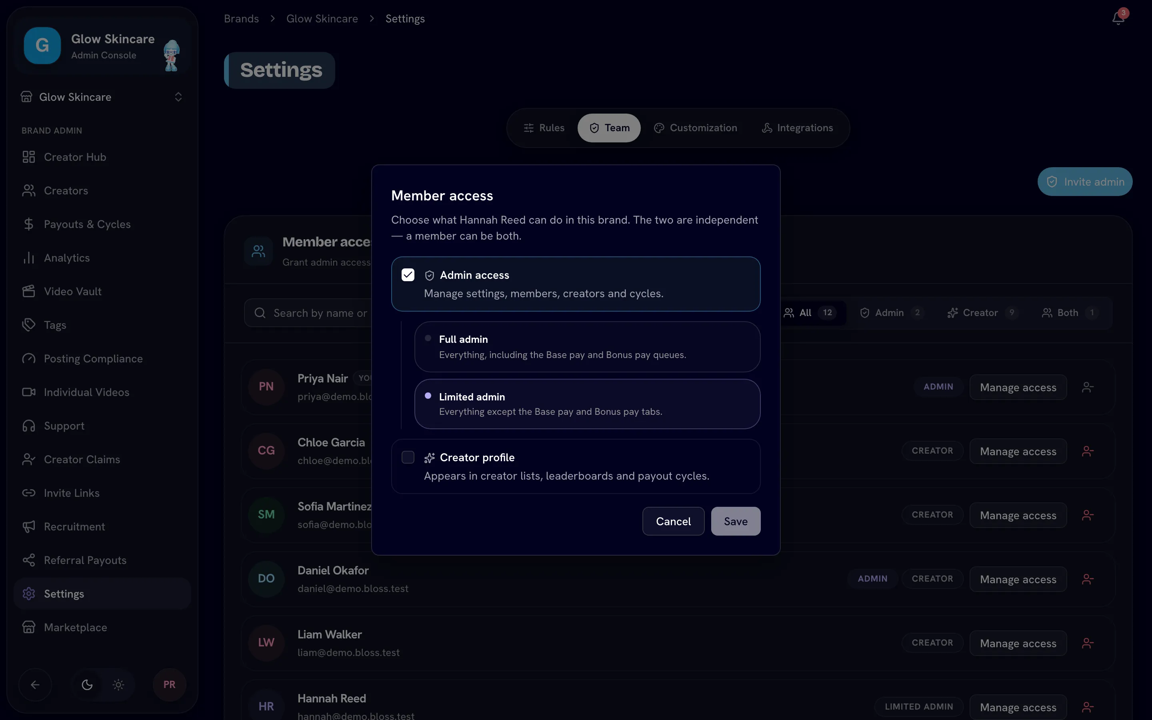Image resolution: width=1152 pixels, height=720 pixels.
Task: Open Payouts & Cycles
Action: [102, 224]
